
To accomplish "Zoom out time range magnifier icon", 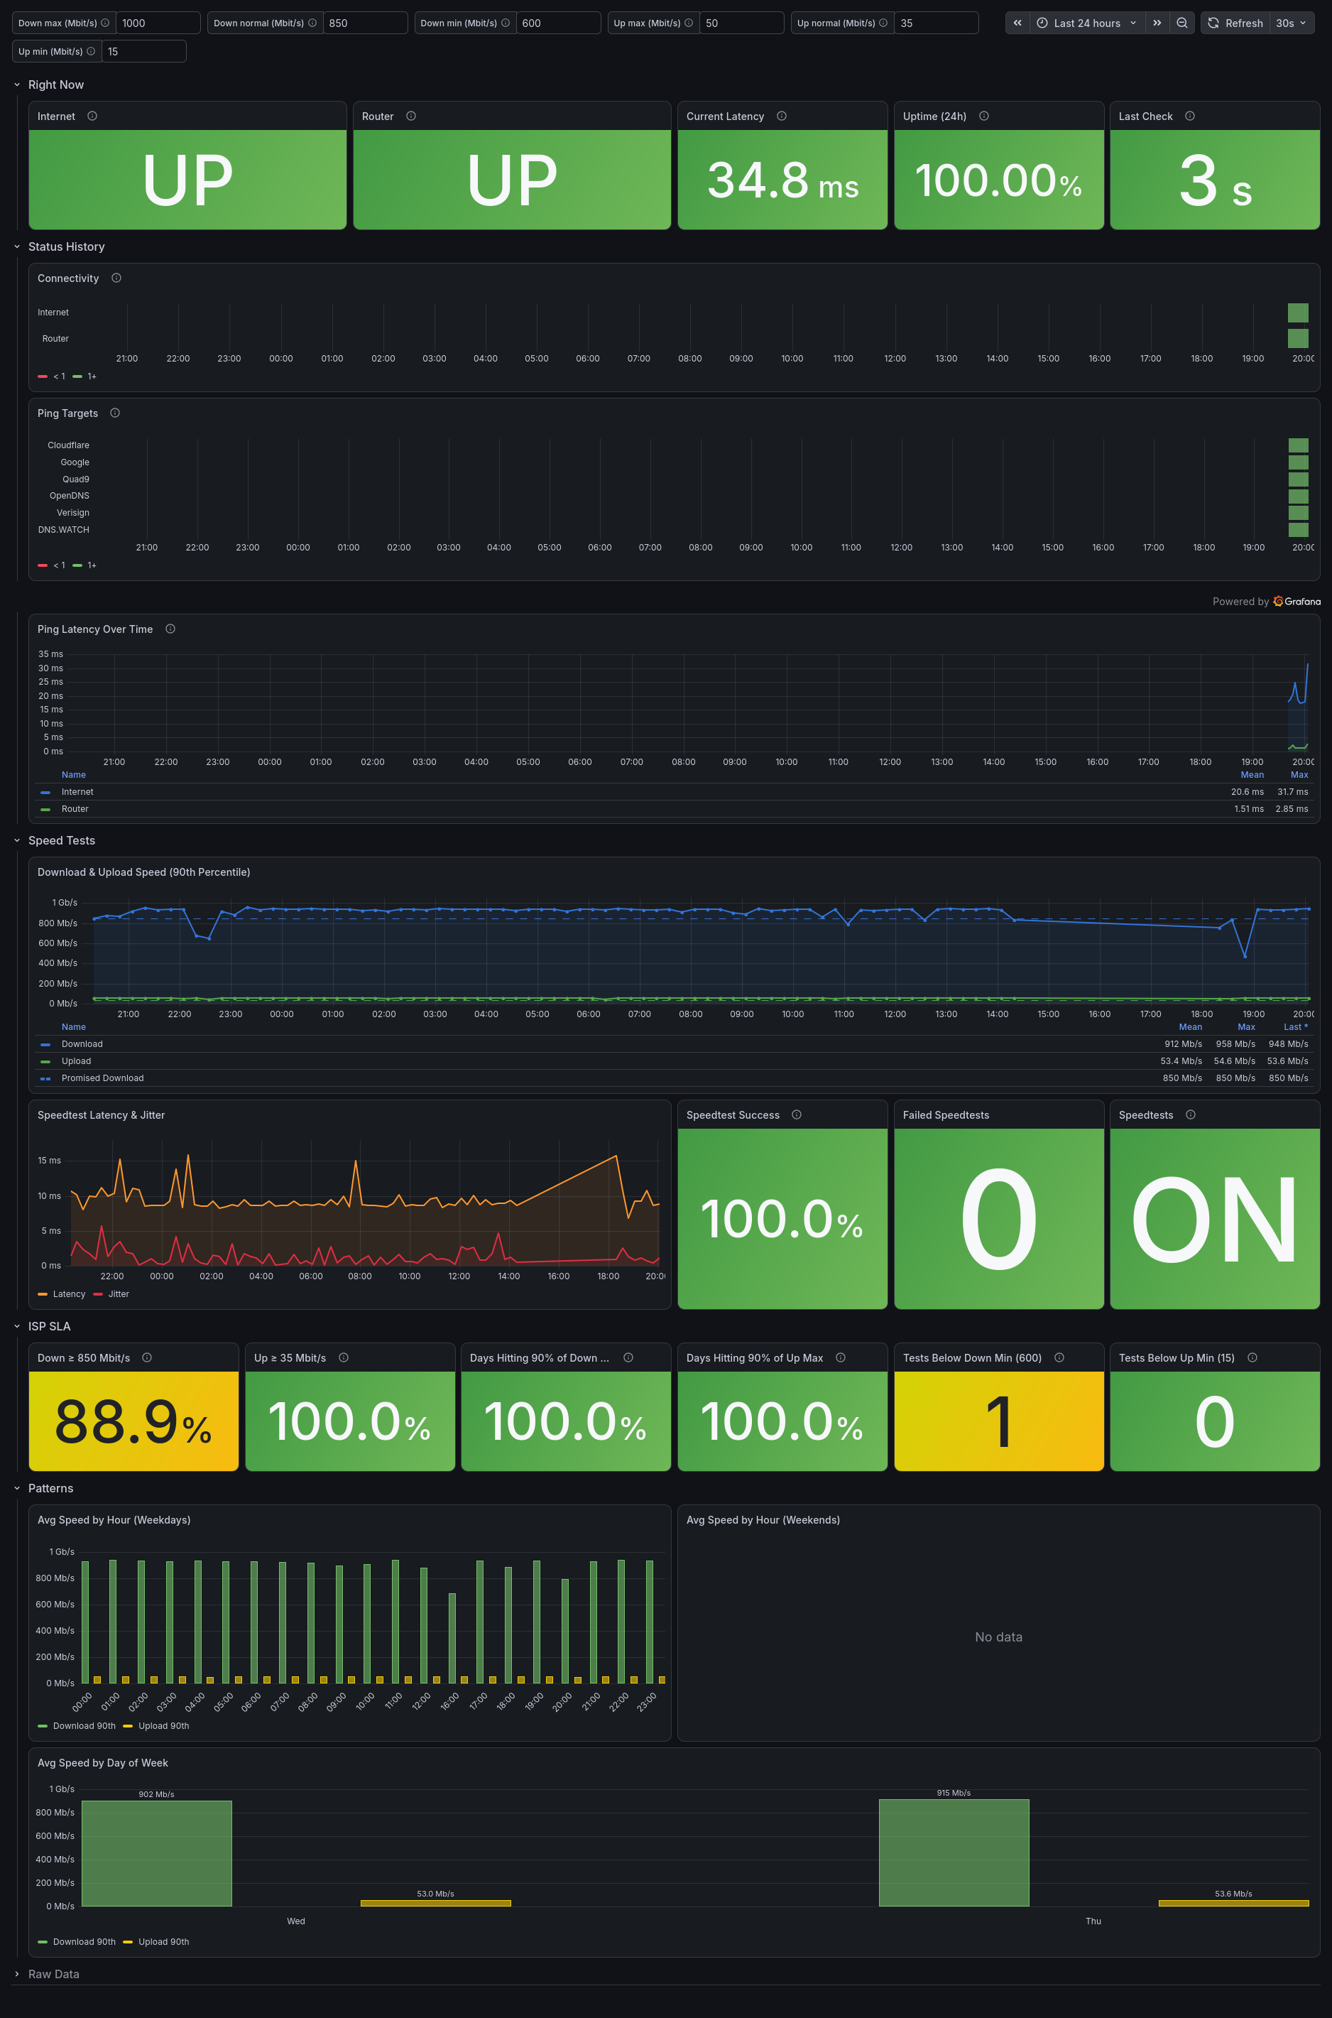I will 1181,23.
